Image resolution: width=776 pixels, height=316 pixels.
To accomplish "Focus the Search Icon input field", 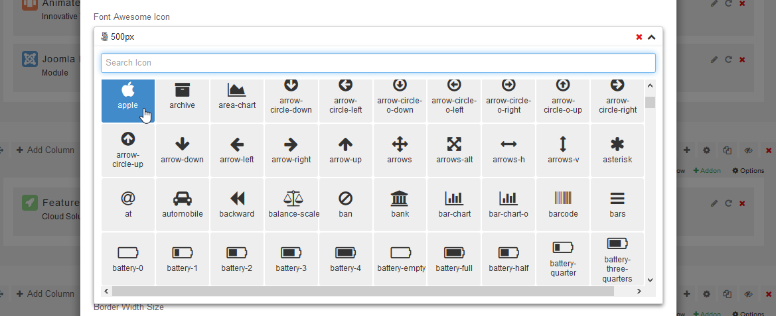I will pyautogui.click(x=378, y=63).
